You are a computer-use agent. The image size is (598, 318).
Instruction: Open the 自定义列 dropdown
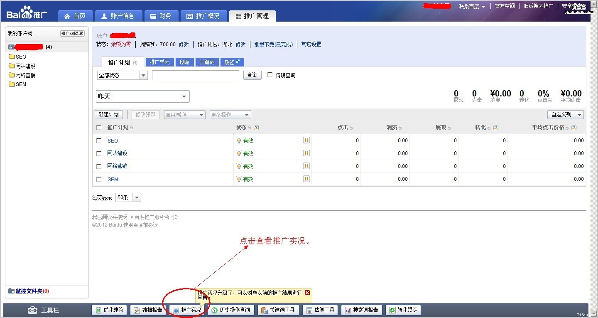566,115
